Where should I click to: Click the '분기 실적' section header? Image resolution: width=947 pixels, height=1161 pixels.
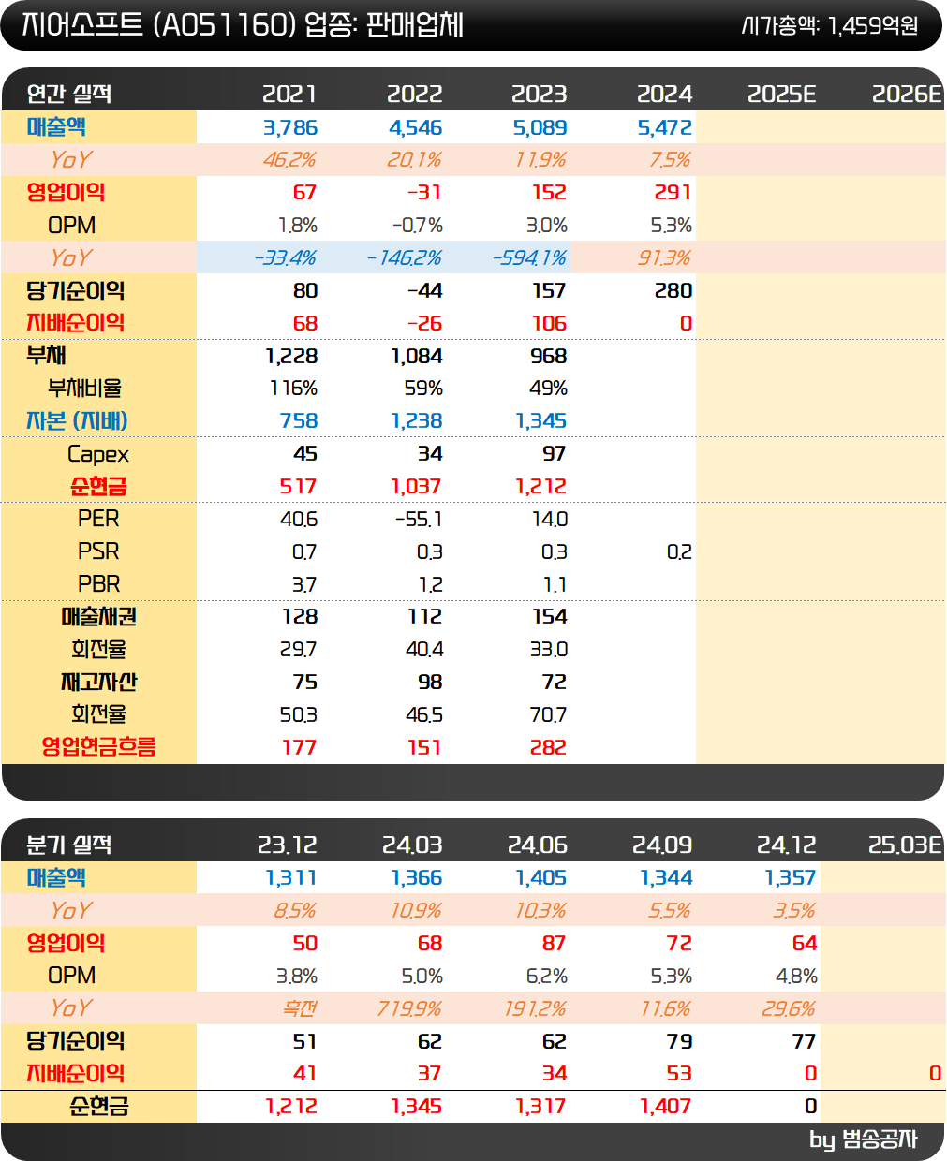tap(69, 845)
